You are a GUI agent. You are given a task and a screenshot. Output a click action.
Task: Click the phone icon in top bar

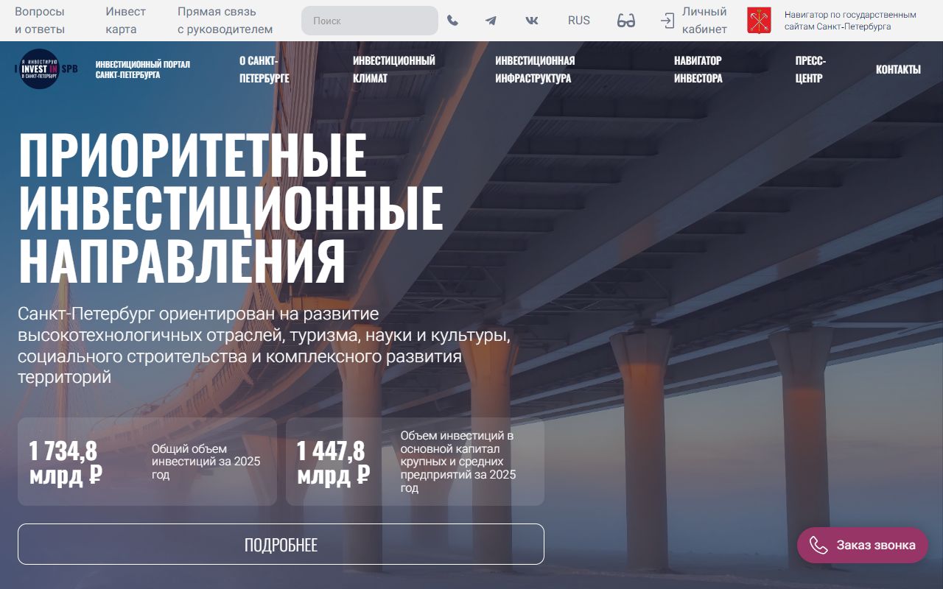click(x=452, y=21)
